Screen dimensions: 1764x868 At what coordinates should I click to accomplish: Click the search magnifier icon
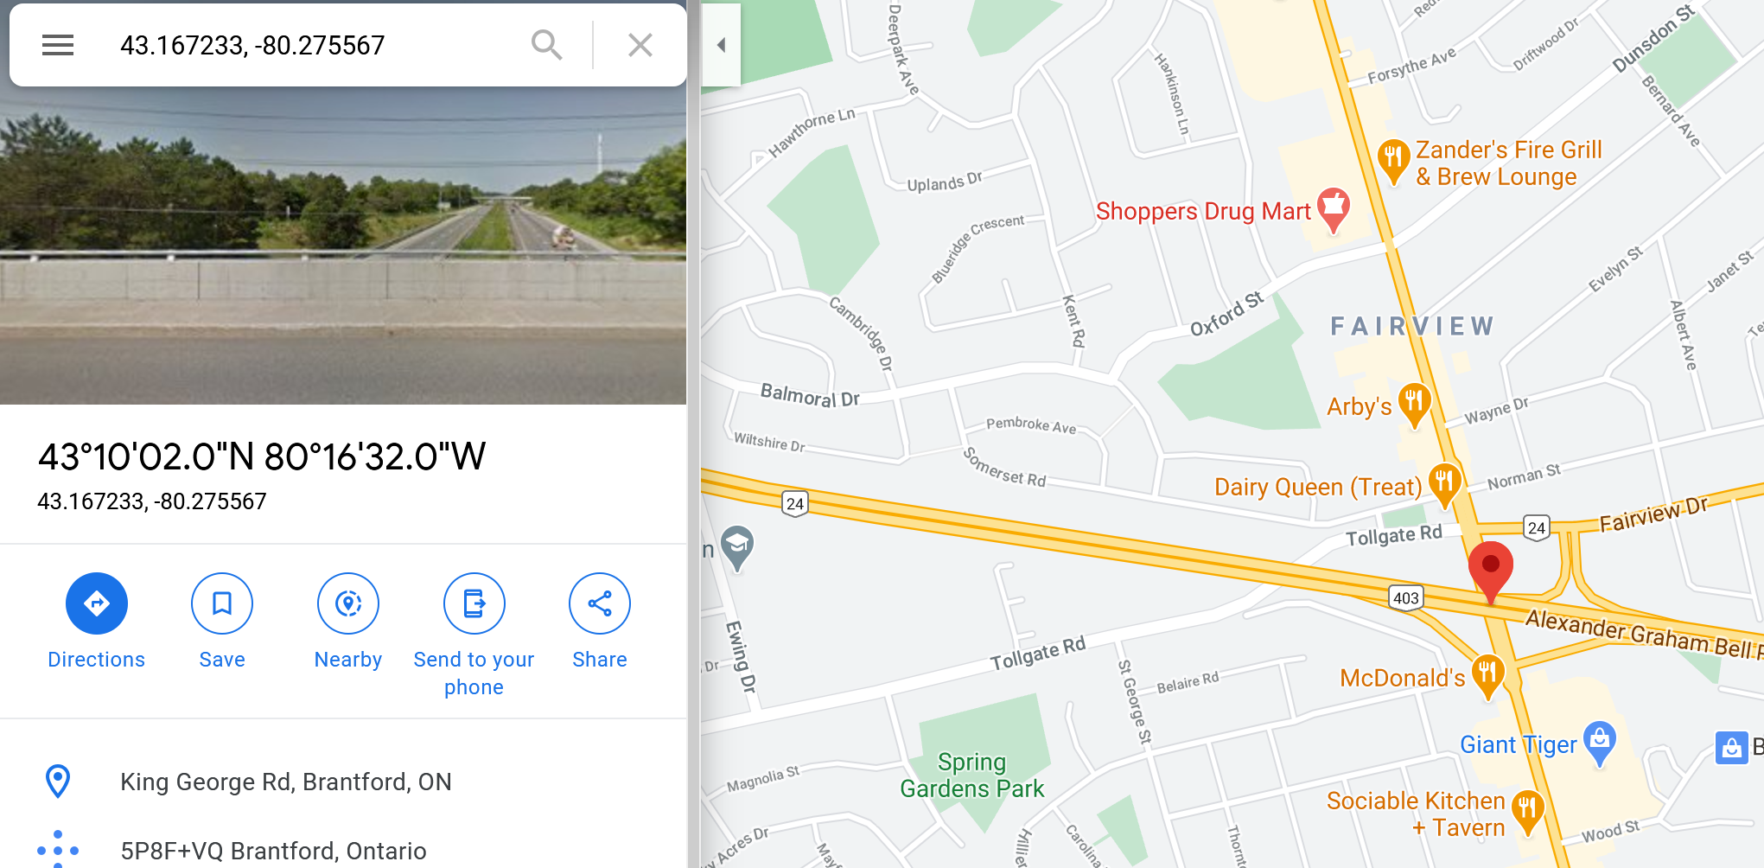[547, 45]
